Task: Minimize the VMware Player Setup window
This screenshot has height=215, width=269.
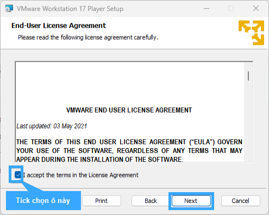Action: coord(207,8)
